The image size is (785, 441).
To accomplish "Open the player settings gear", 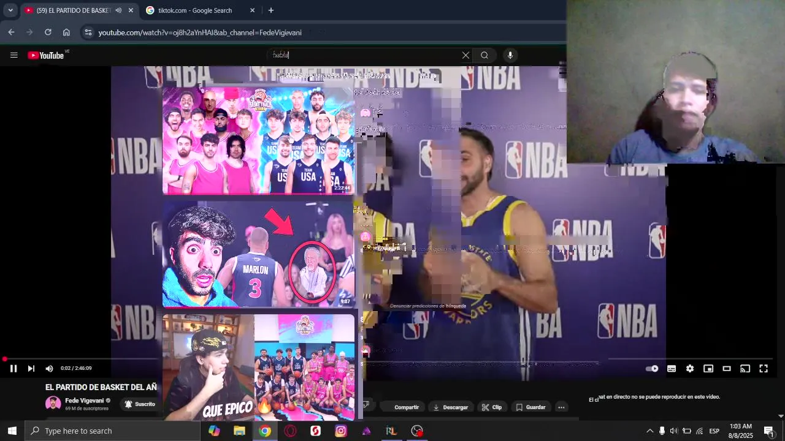I will coord(690,369).
